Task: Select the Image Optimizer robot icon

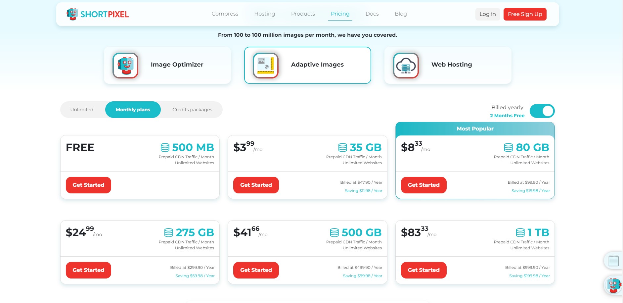Action: 125,65
